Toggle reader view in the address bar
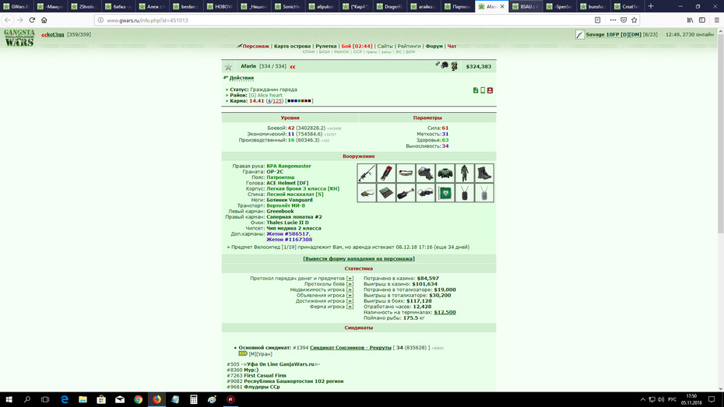This screenshot has width=724, height=407. click(x=597, y=19)
